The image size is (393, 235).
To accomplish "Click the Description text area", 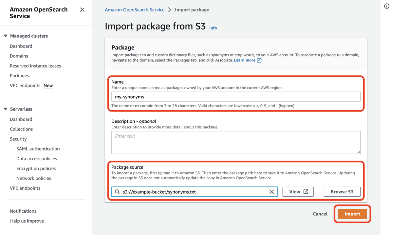I will point(236,143).
